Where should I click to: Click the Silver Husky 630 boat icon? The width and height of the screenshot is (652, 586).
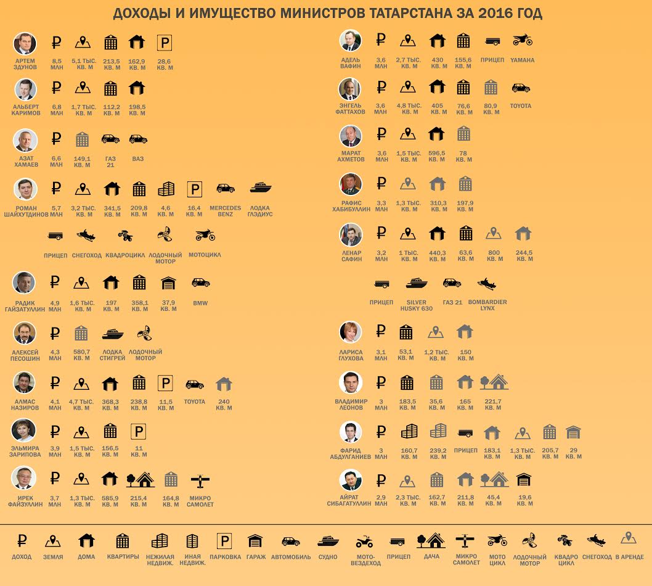(x=417, y=283)
